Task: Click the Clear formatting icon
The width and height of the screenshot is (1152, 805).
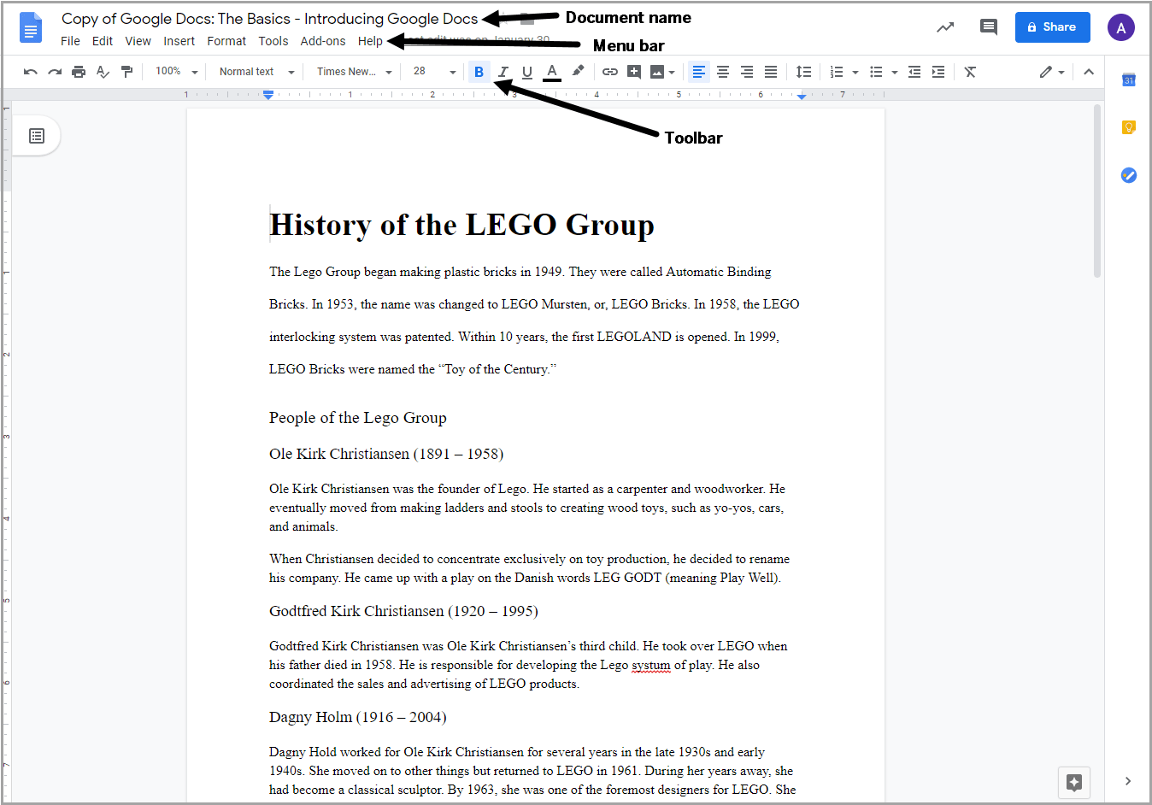Action: 970,72
